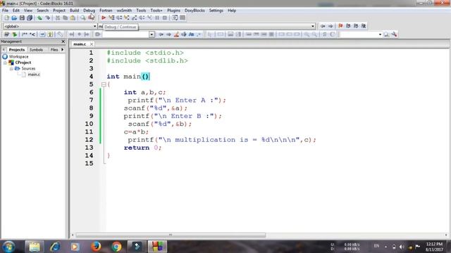Open the Debugging windows icon
Image resolution: width=451 pixels, height=253 pixels.
[175, 18]
